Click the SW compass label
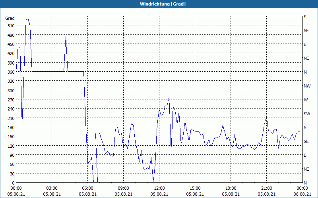The width and height of the screenshot is (318, 198). pyautogui.click(x=307, y=114)
